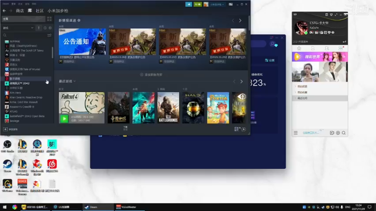Open Steam friends and chat plus icon
This screenshot has height=211, width=376.
pos(243,129)
